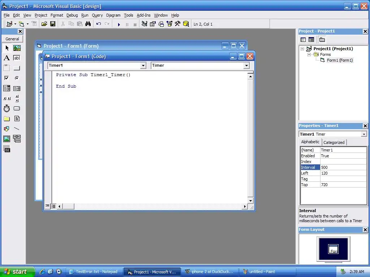Open Add Project dropdown arrow
This screenshot has width=370, height=277.
[x=15, y=24]
